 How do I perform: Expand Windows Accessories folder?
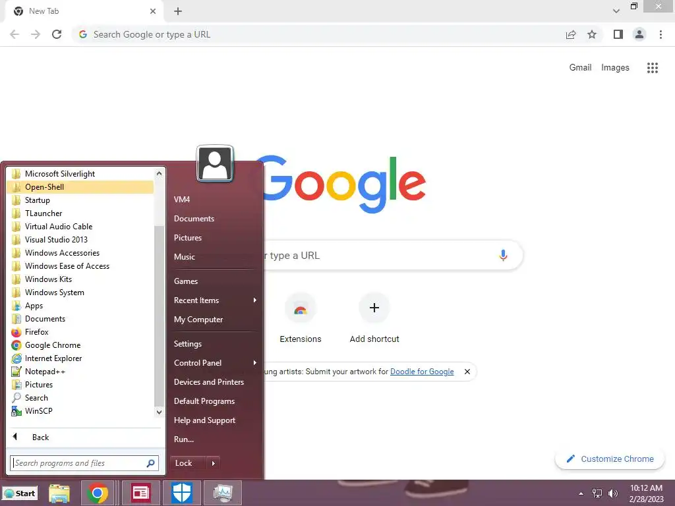pyautogui.click(x=80, y=252)
